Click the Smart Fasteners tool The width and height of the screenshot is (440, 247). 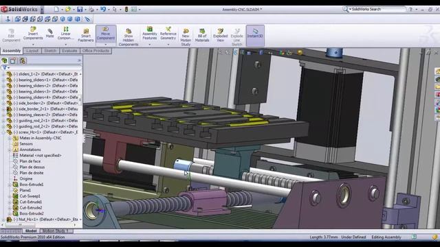pos(86,35)
